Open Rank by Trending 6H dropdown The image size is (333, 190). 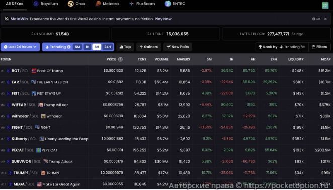[282, 47]
